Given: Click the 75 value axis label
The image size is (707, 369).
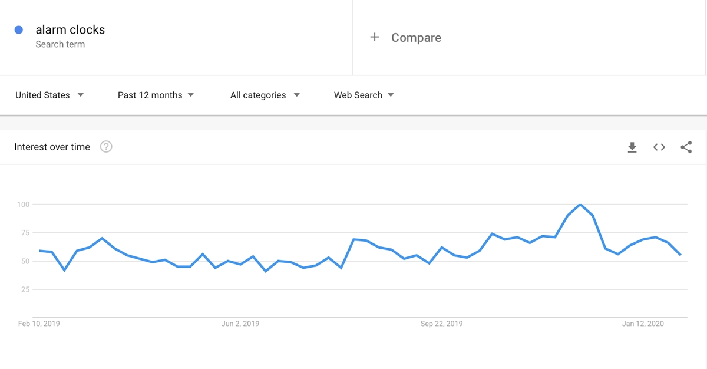Looking at the screenshot, I should [25, 233].
